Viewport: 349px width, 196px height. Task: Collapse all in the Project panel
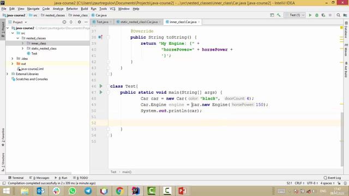pyautogui.click(x=71, y=22)
